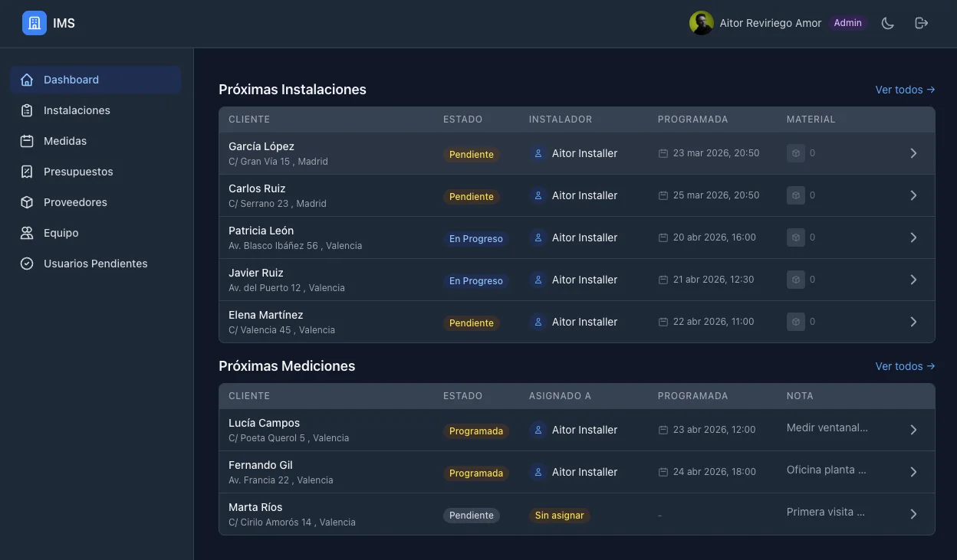Click the Pendiente badge for García López
The image size is (957, 560).
coord(471,154)
